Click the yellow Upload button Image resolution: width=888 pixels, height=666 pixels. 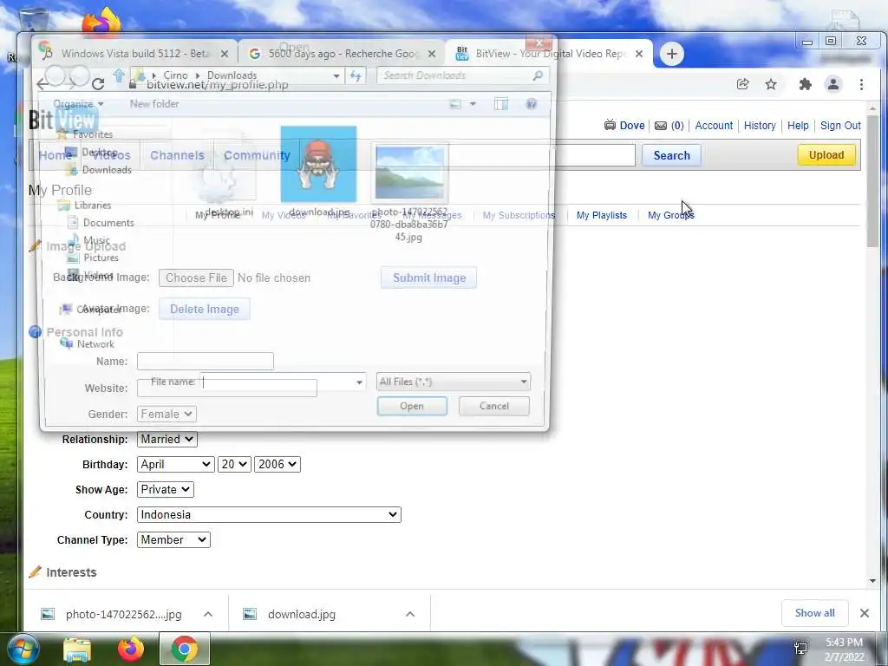826,154
